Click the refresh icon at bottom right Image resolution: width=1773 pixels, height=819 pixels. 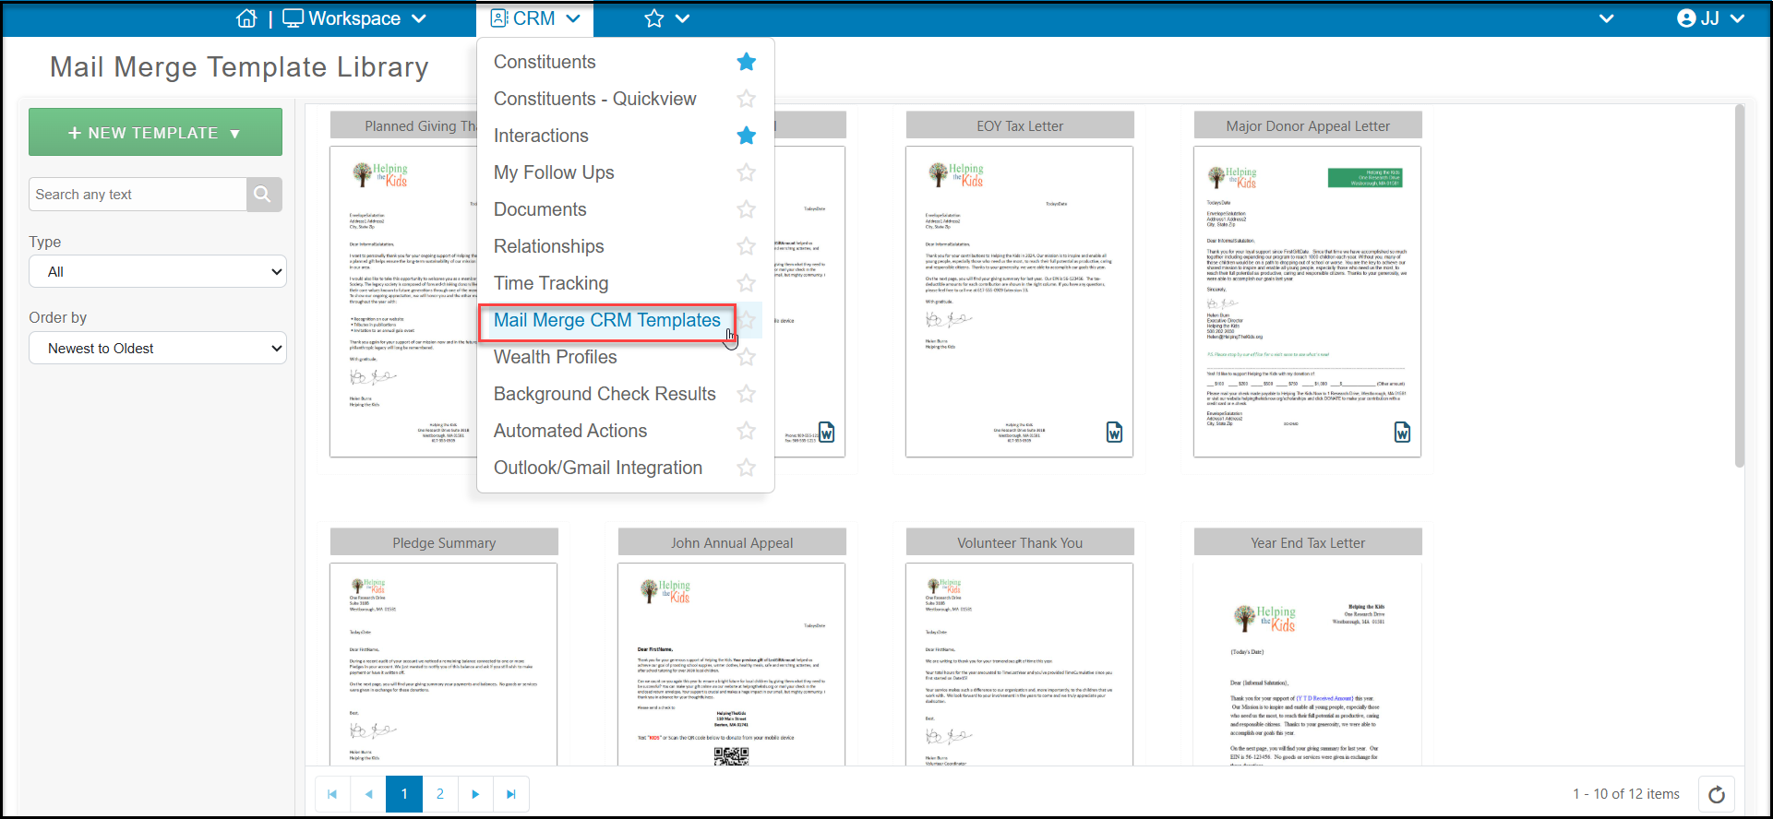[1716, 794]
